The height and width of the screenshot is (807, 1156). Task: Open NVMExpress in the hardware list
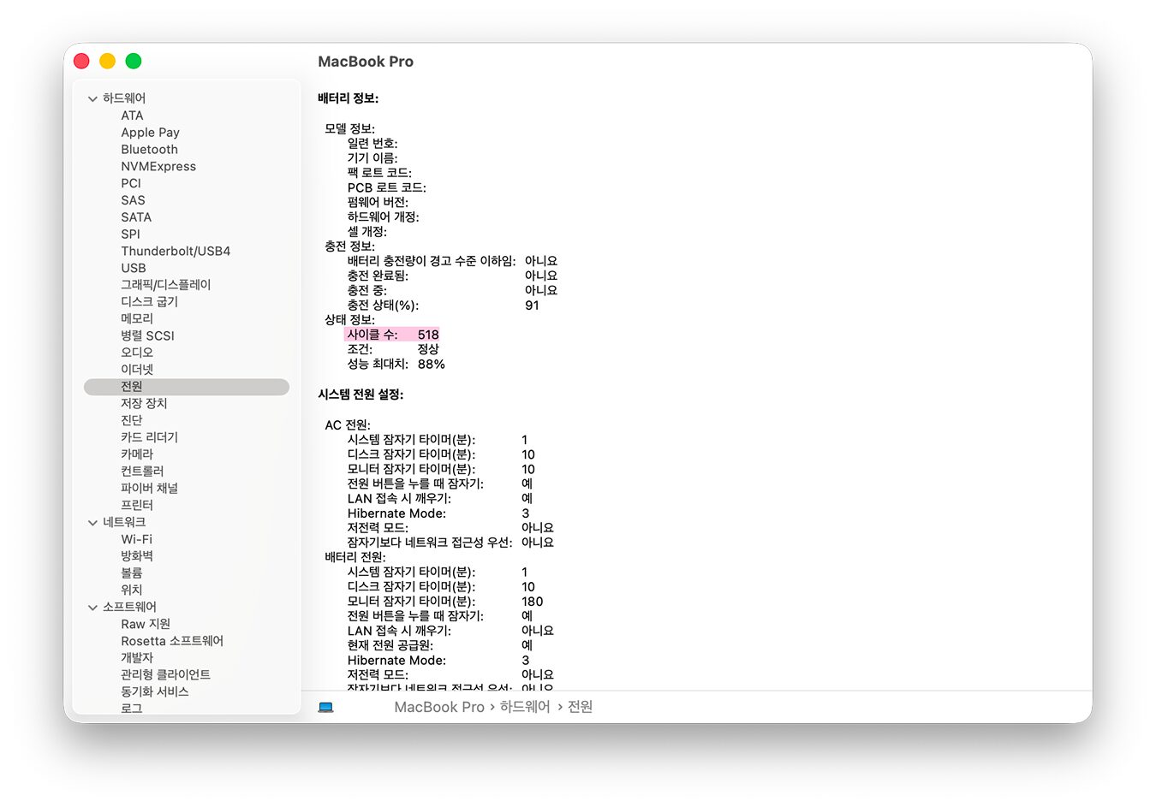coord(158,166)
